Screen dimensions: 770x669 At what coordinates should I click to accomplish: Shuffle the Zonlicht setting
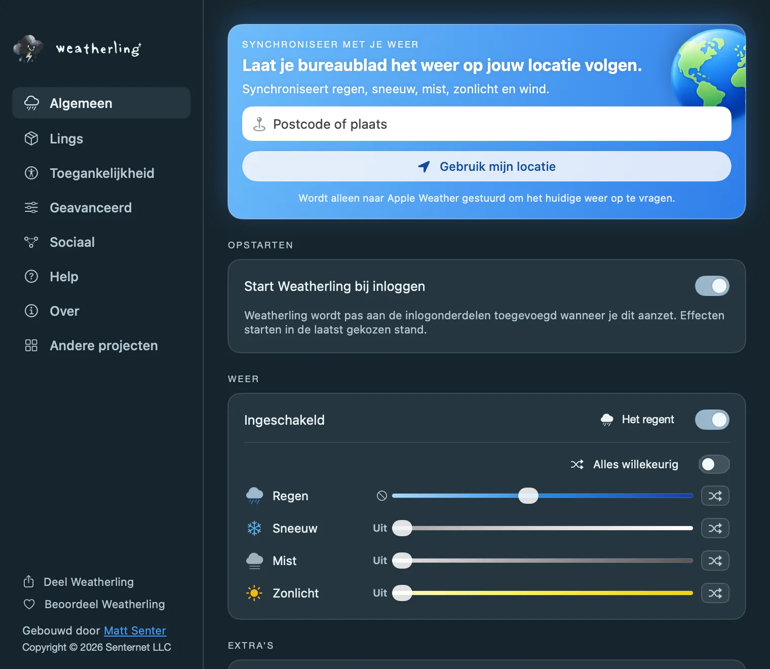pos(715,593)
